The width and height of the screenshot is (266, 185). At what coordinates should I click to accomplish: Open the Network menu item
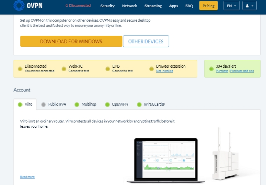(x=129, y=6)
